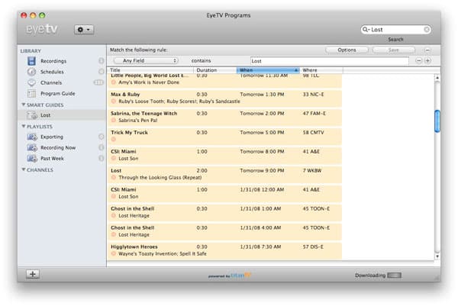Image resolution: width=458 pixels, height=306 pixels.
Task: Click the Lost smart guide icon
Action: (32, 115)
